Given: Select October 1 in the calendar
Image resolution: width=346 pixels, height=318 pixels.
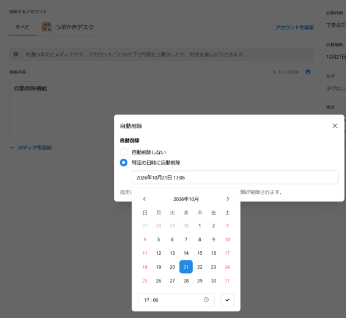Looking at the screenshot, I should pos(200,225).
